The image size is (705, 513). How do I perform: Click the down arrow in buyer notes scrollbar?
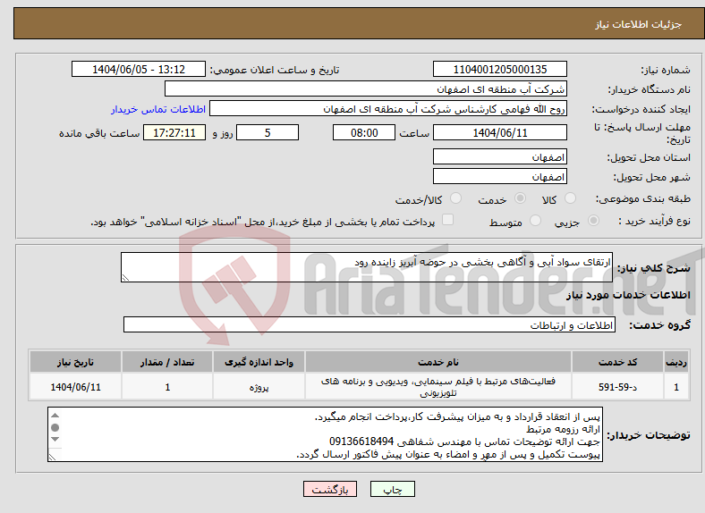click(x=55, y=440)
